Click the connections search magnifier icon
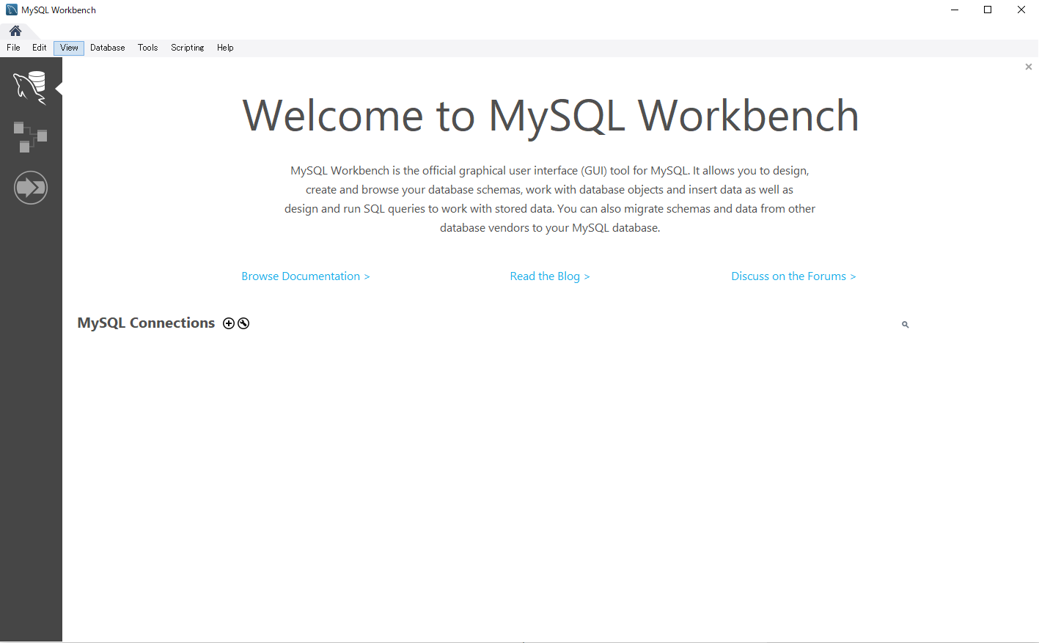 coord(905,324)
